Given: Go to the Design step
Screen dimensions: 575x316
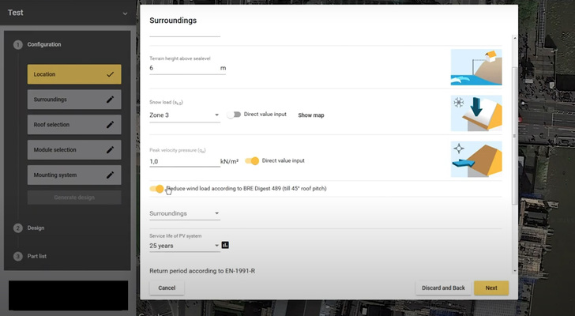Looking at the screenshot, I should tap(36, 228).
